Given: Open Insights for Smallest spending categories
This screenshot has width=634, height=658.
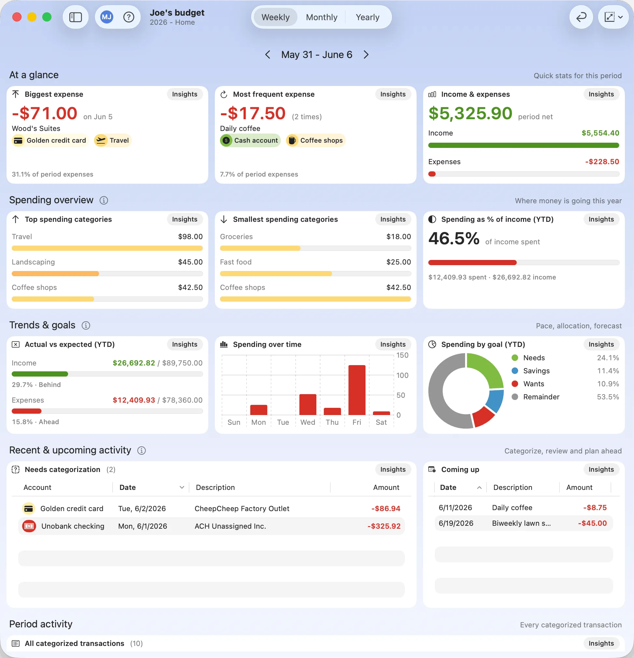Looking at the screenshot, I should coord(393,219).
